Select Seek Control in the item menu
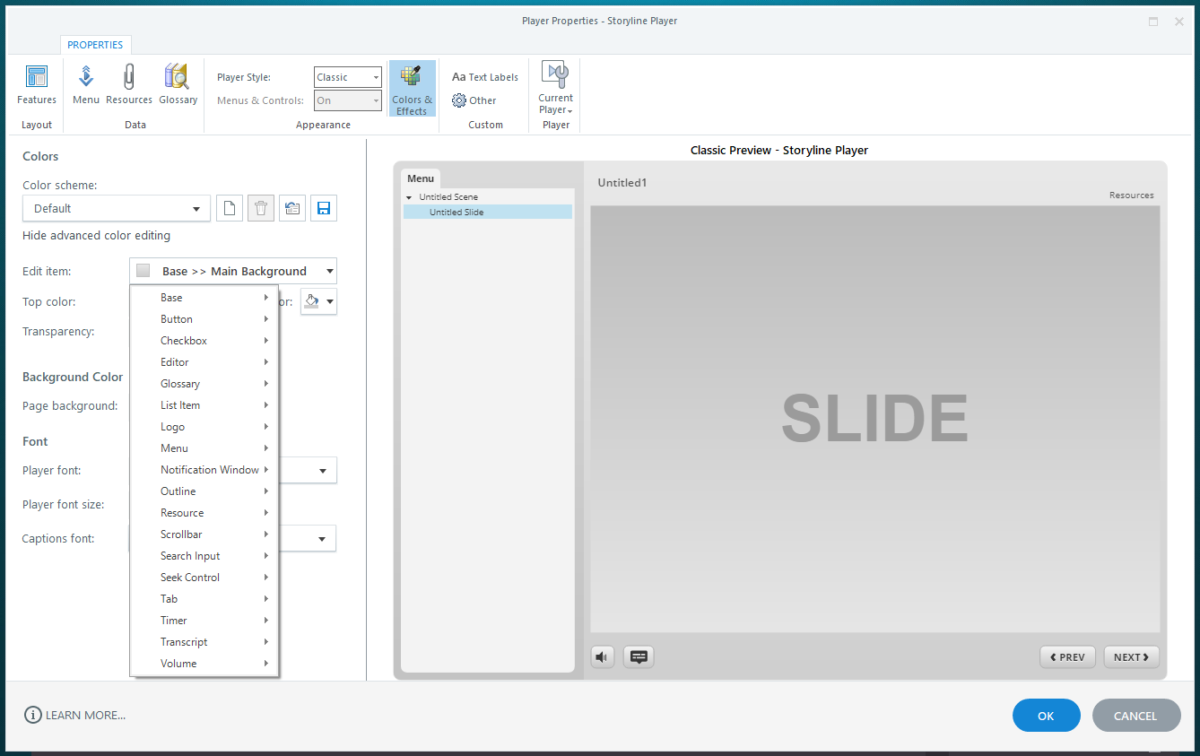The image size is (1200, 756). coord(190,578)
